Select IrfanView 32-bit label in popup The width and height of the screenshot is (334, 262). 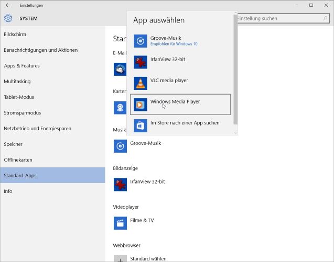[x=168, y=59]
